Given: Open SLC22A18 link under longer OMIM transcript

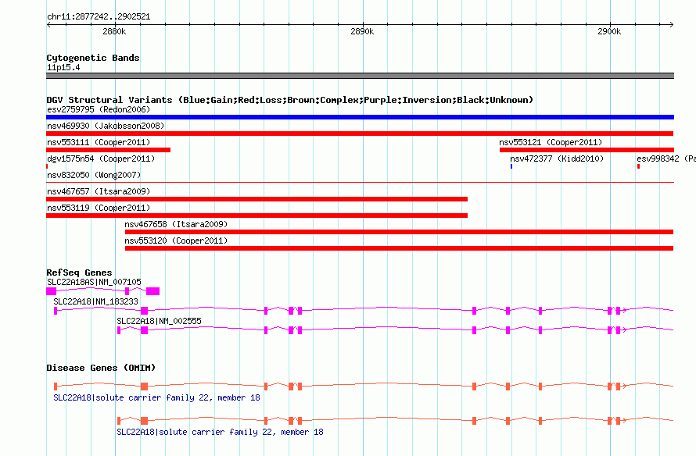Looking at the screenshot, I should tap(156, 397).
